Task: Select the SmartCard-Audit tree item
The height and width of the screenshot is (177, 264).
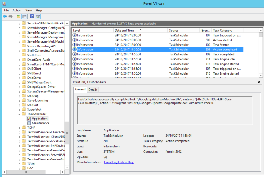Action: coord(38,60)
